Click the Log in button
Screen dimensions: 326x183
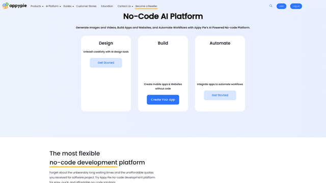296,6
